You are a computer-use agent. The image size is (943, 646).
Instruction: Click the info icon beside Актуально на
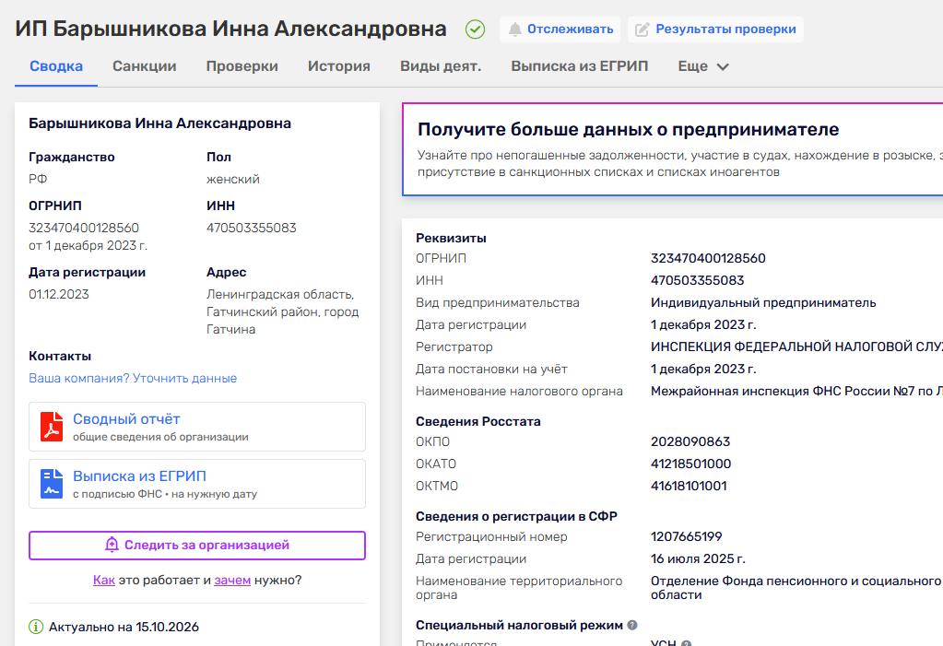click(x=36, y=627)
